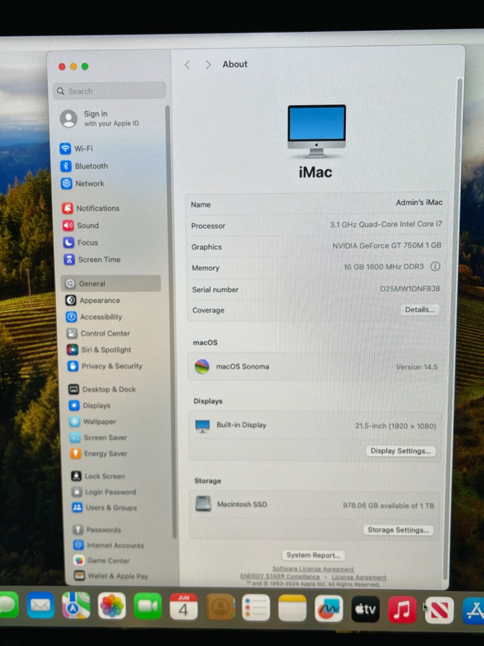484x646 pixels.
Task: Go back with the left chevron
Action: click(187, 65)
